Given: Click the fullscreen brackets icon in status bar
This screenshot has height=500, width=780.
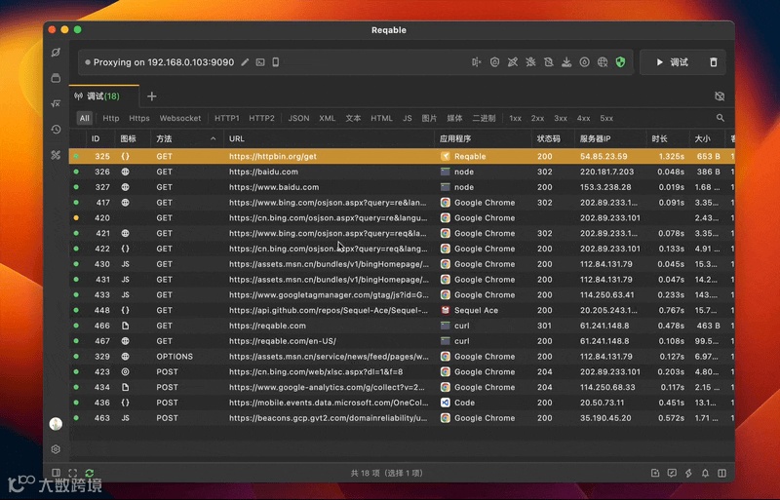Looking at the screenshot, I should pyautogui.click(x=72, y=473).
